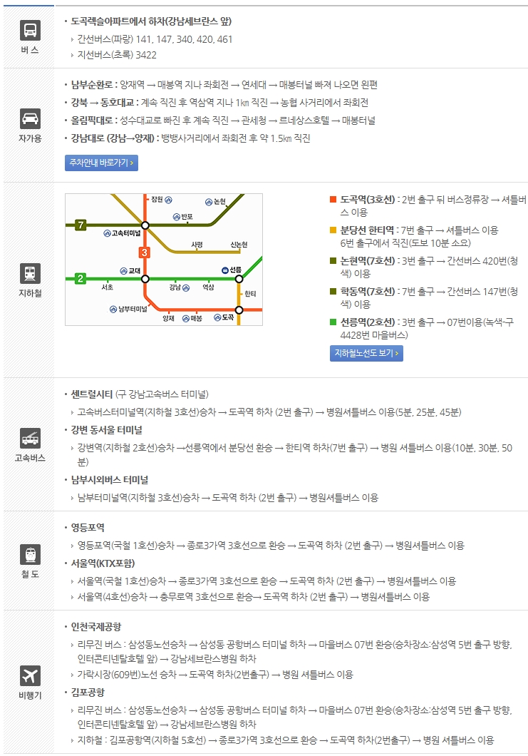Click the 선릉 station marker on subway map
Screen dimensions: 528x756
[x=239, y=279]
